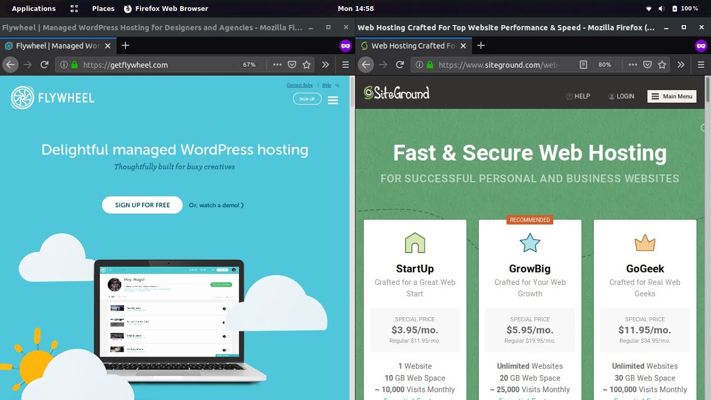Bookmark the Flywheel page with the star

[x=307, y=64]
